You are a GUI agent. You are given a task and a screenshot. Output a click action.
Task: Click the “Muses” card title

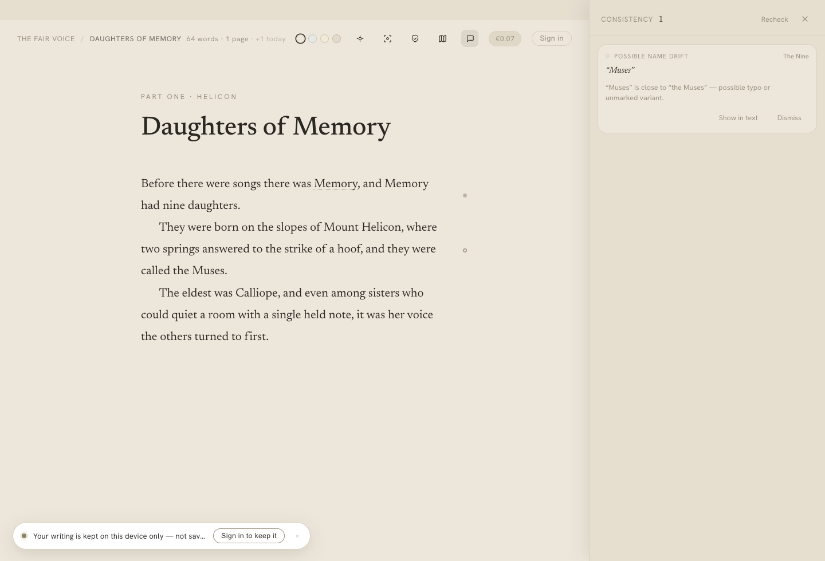620,70
